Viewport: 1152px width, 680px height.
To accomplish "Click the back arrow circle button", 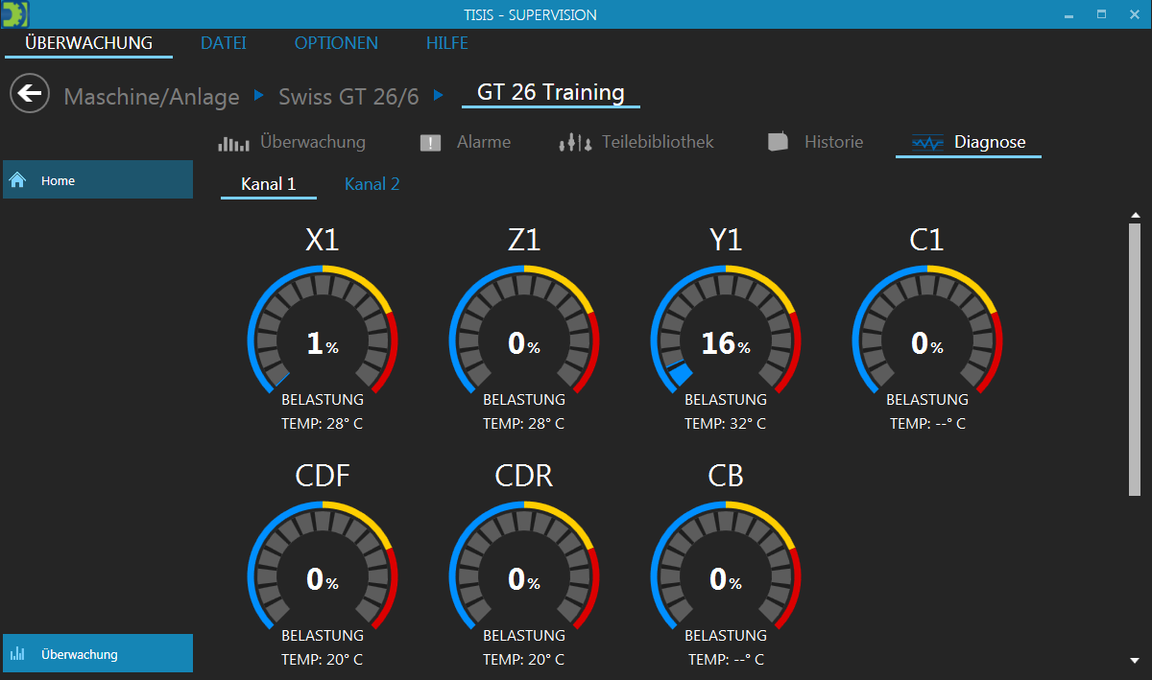I will (x=30, y=93).
